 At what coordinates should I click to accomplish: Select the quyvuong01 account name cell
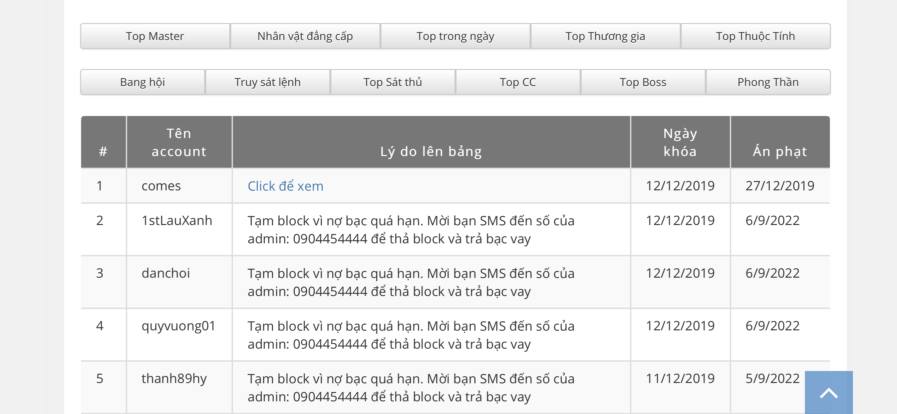178,326
